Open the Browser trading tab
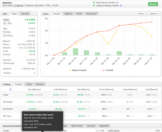162x132 pixels. (x=40, y=85)
